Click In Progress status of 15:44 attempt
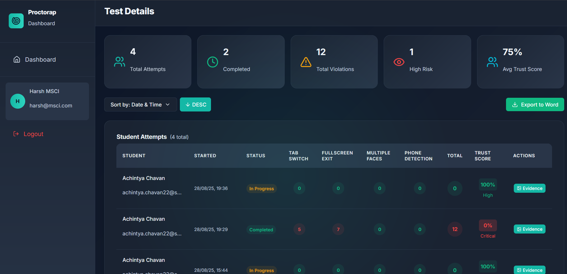This screenshot has height=274, width=567. pyautogui.click(x=262, y=270)
